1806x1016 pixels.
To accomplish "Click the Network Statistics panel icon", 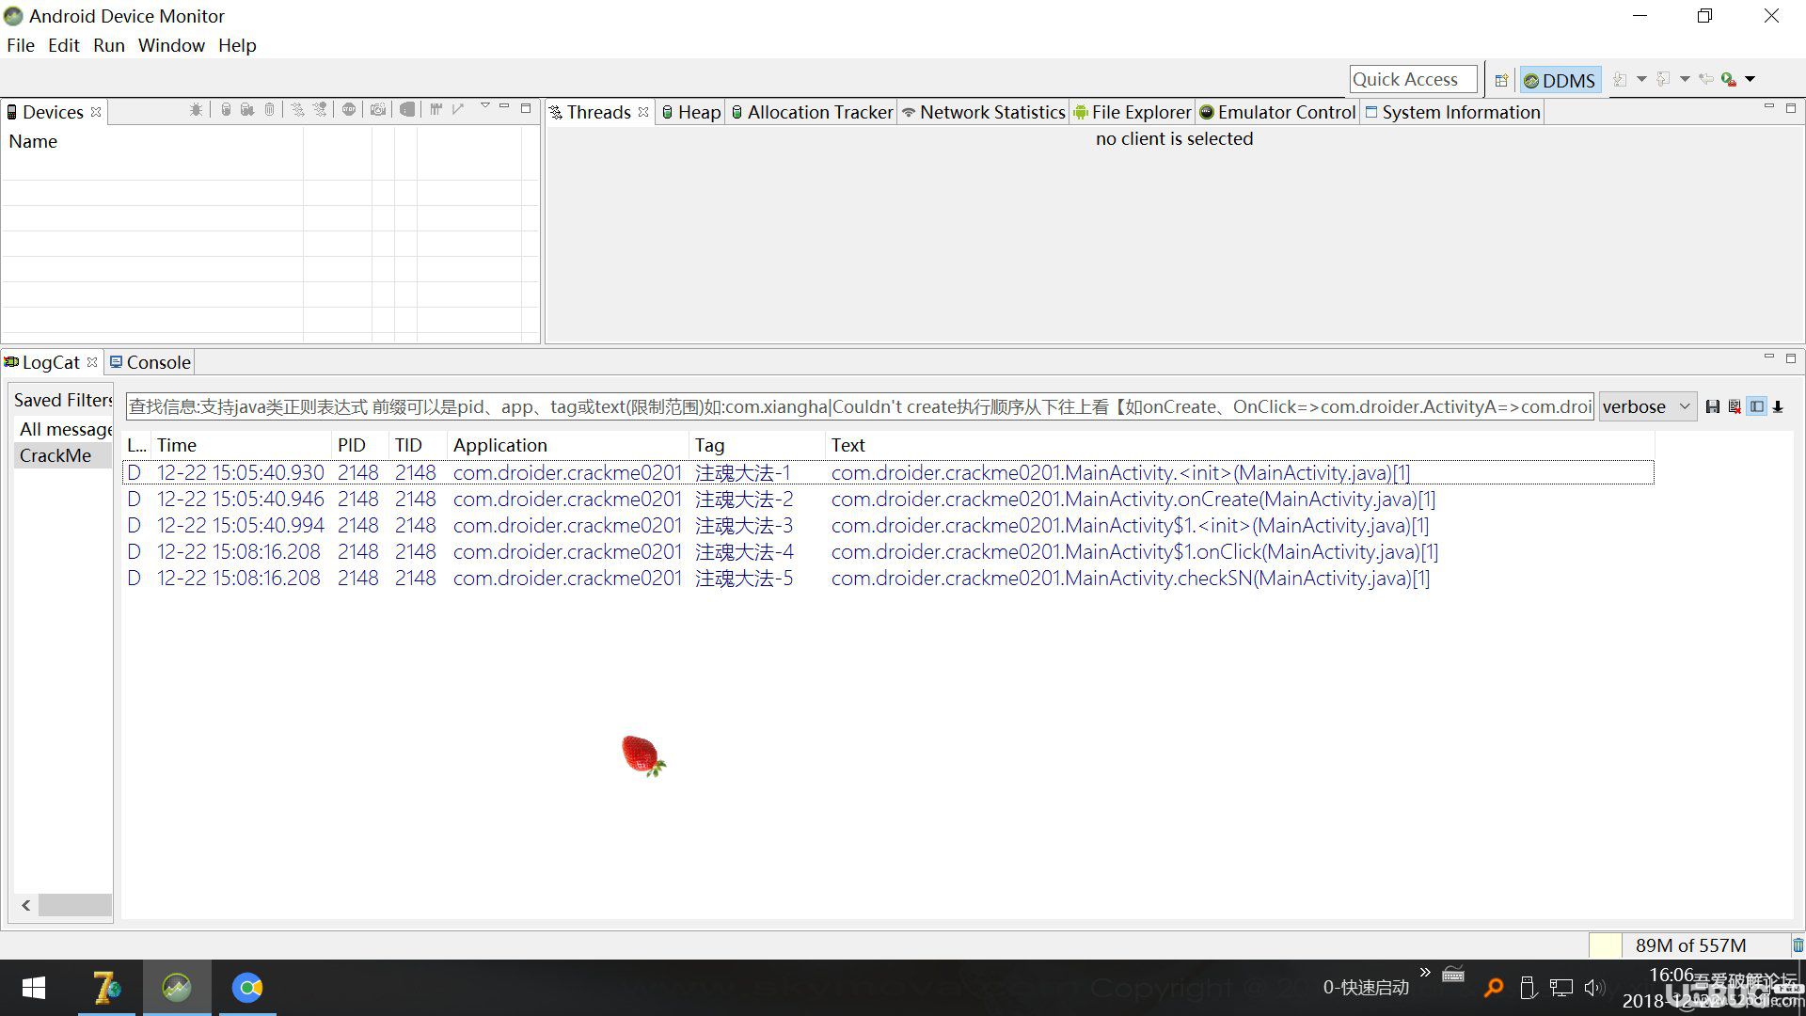I will [x=910, y=112].
